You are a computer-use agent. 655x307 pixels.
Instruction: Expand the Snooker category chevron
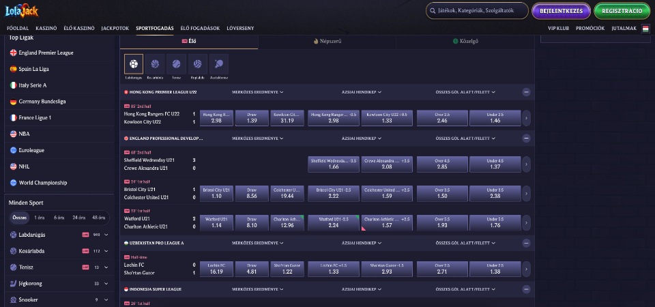pyautogui.click(x=108, y=299)
